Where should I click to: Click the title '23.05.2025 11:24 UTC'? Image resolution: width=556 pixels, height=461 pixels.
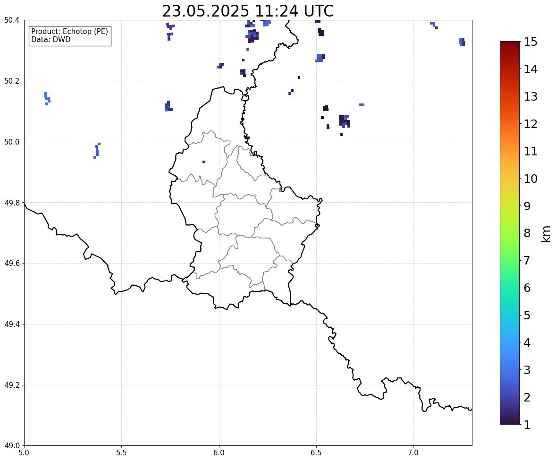click(x=248, y=11)
